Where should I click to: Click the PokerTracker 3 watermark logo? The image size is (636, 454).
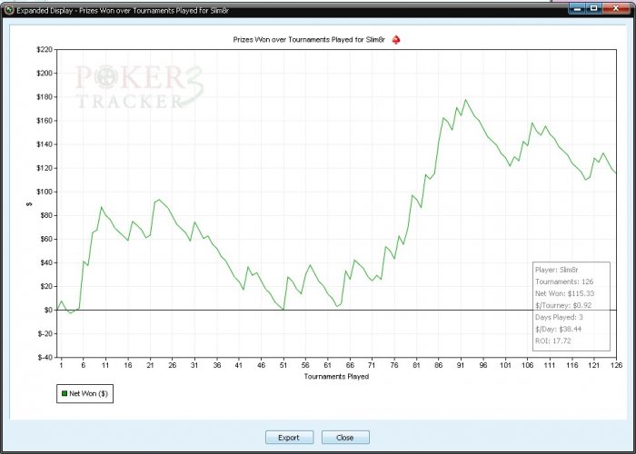[139, 87]
